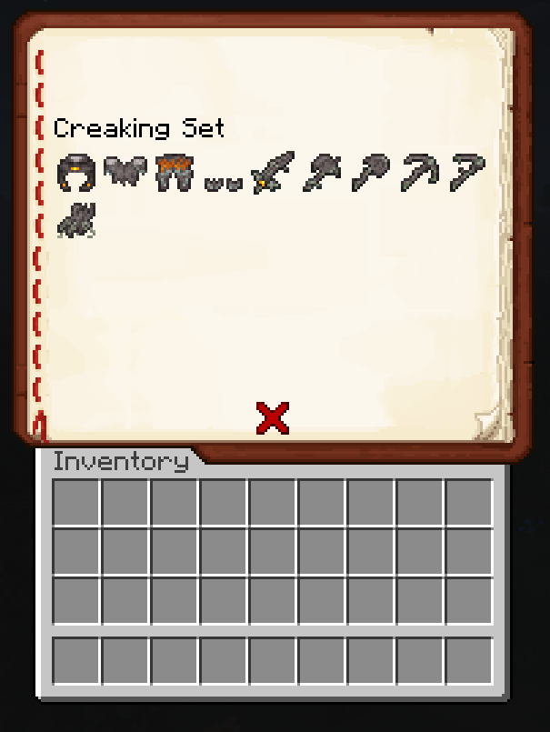
Task: Click the first hotbar slot in bottom row
Action: tap(76, 660)
